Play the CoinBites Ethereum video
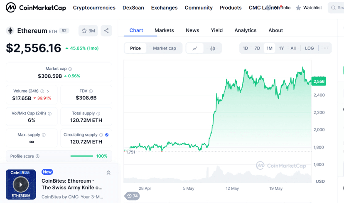 click(x=21, y=184)
